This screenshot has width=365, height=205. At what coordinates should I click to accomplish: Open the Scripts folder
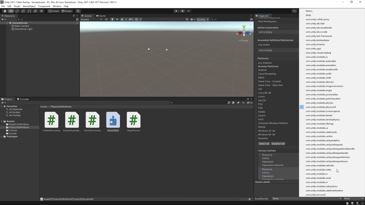13,134
